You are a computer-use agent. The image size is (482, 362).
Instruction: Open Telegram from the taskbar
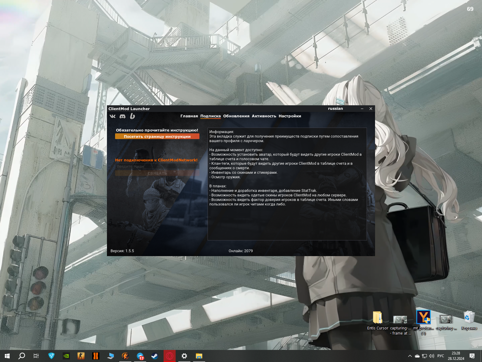[x=140, y=356]
